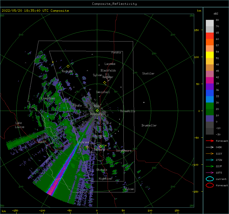Pick the green 22JP arrow legend icon
The height and width of the screenshot is (214, 229).
[210, 166]
